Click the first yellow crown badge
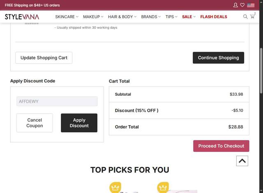The height and width of the screenshot is (193, 263). coord(115,187)
